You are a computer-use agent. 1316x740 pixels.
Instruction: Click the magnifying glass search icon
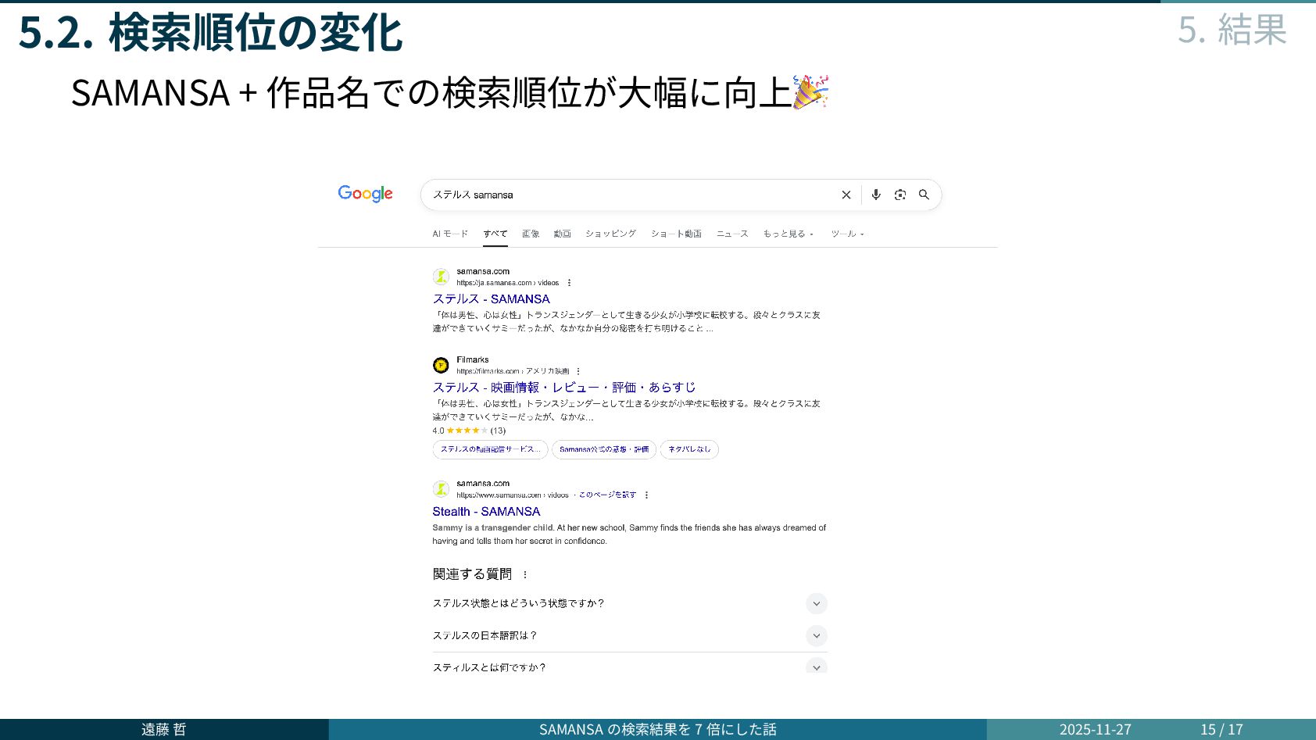[924, 195]
